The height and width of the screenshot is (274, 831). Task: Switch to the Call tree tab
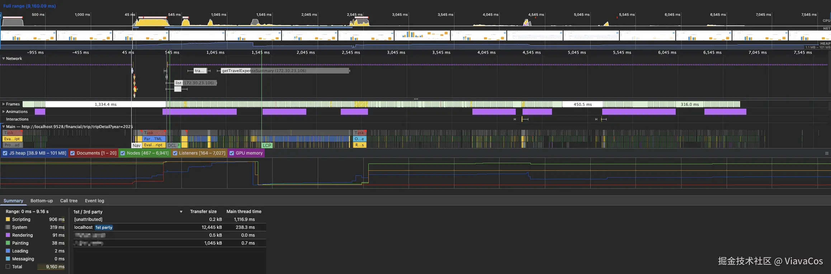(x=69, y=201)
